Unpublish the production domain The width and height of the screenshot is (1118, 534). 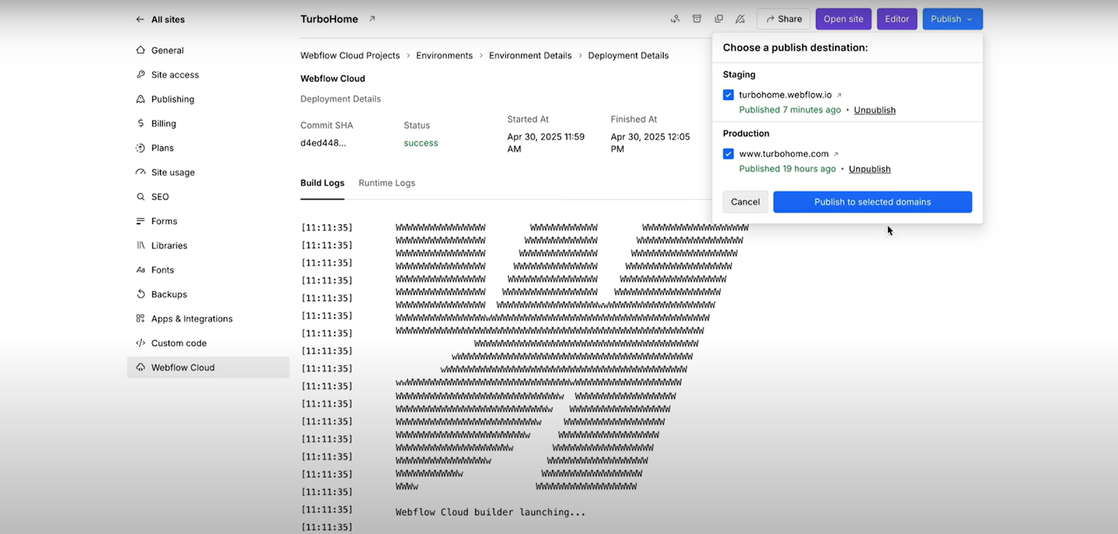(869, 169)
